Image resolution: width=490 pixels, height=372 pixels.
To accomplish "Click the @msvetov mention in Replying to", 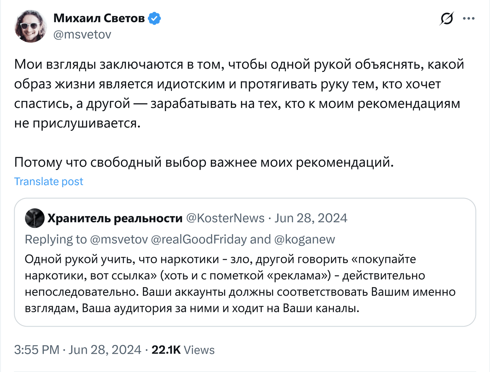I will point(119,239).
